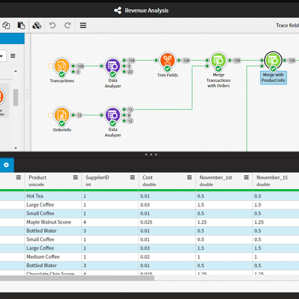Select the Merge with Product Info node

pos(273,60)
